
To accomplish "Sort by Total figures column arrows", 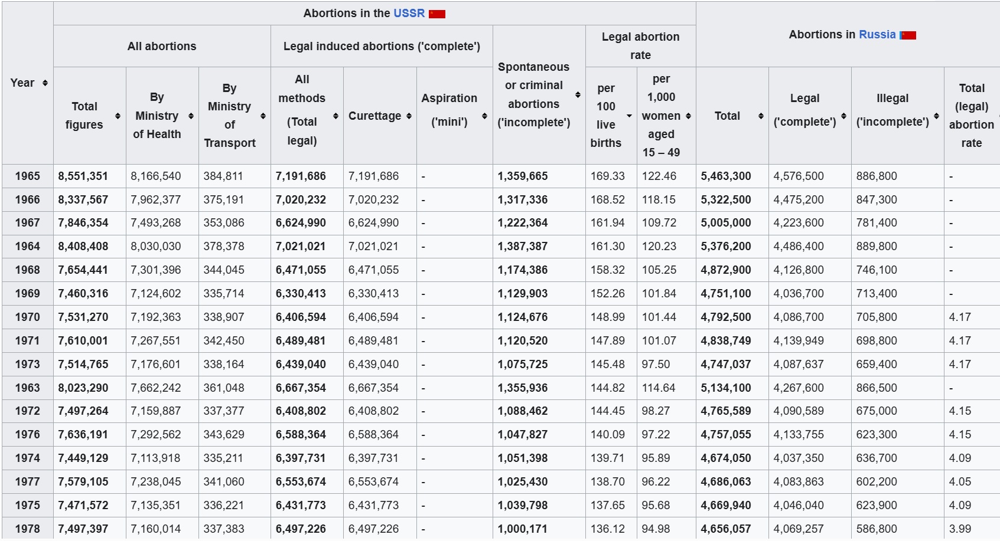I will point(118,116).
